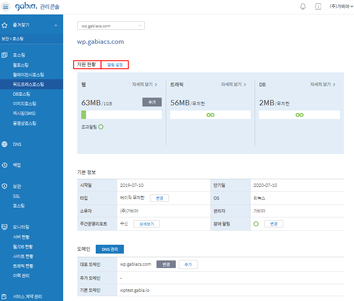The width and height of the screenshot is (354, 301).
Task: Click the DNS globe icon in sidebar
Action: (x=5, y=144)
